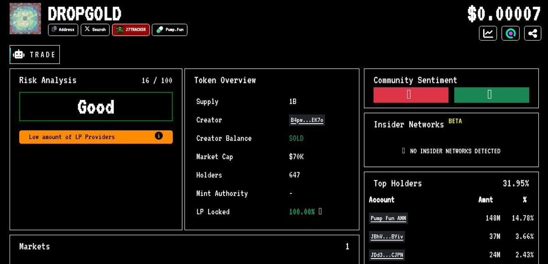This screenshot has width=548, height=264.
Task: Click the BETA label beside Insider Networks
Action: pyautogui.click(x=455, y=121)
